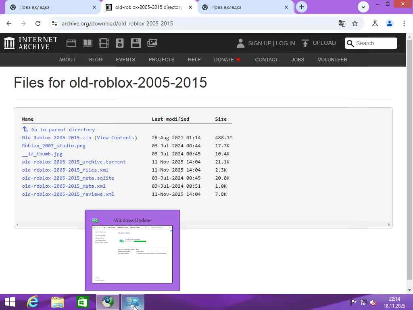Open the PROJECTS menu item
The image size is (413, 310).
point(161,60)
